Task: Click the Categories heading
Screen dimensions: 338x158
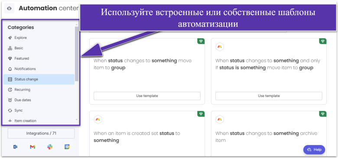Action: 21,28
